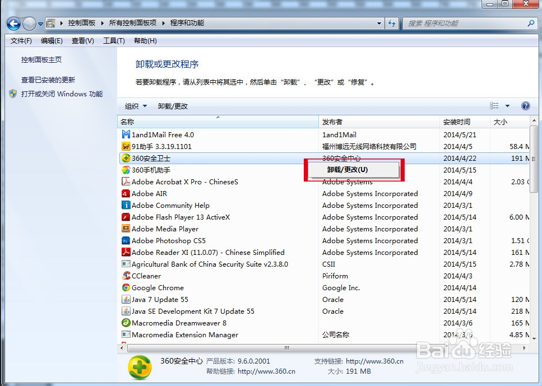Click publisher 福州博远无线网络科技有限公司

pos(369,147)
